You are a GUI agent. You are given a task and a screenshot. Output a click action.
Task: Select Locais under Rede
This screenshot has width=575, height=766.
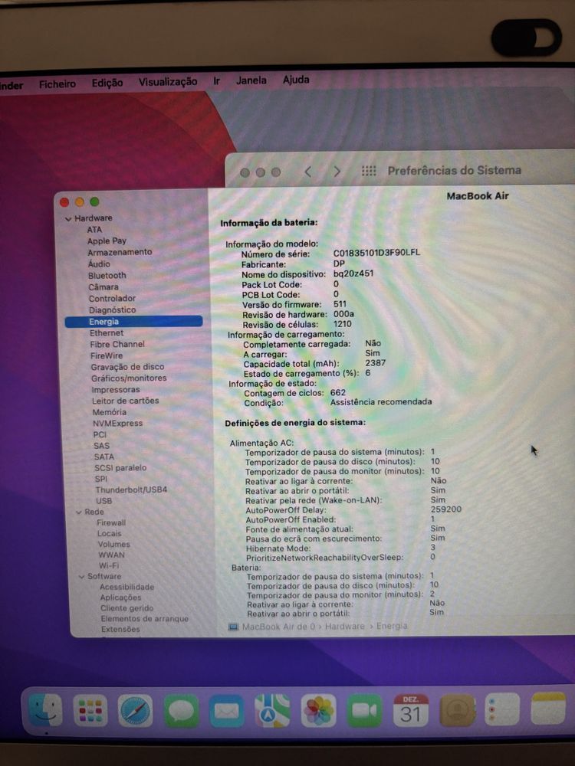point(109,534)
